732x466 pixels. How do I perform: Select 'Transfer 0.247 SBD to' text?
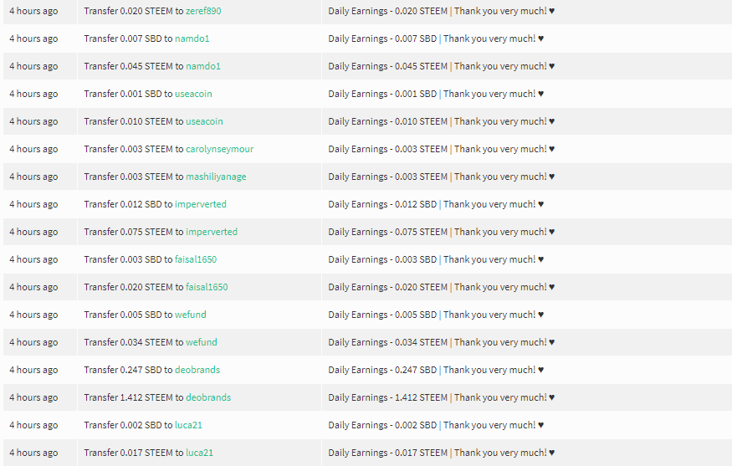click(x=128, y=369)
